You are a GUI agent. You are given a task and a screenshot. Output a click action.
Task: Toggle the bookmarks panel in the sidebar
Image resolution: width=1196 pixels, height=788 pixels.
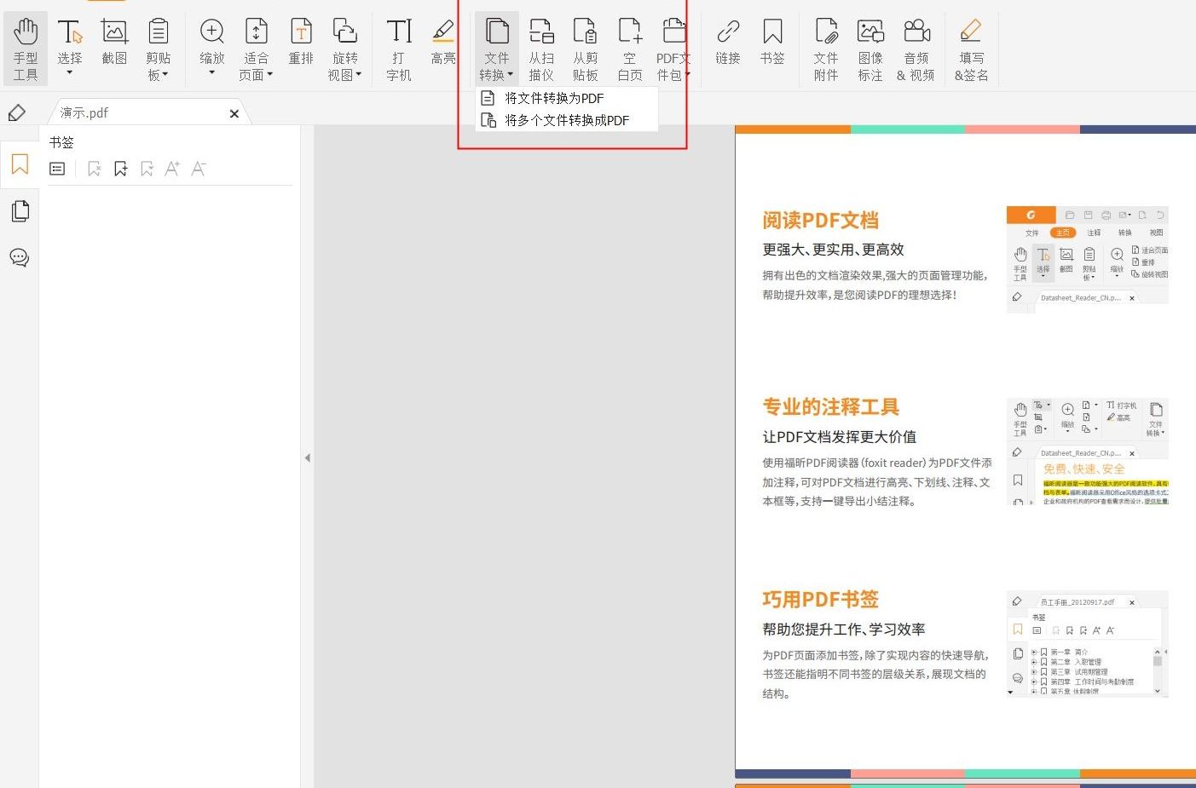pyautogui.click(x=19, y=164)
